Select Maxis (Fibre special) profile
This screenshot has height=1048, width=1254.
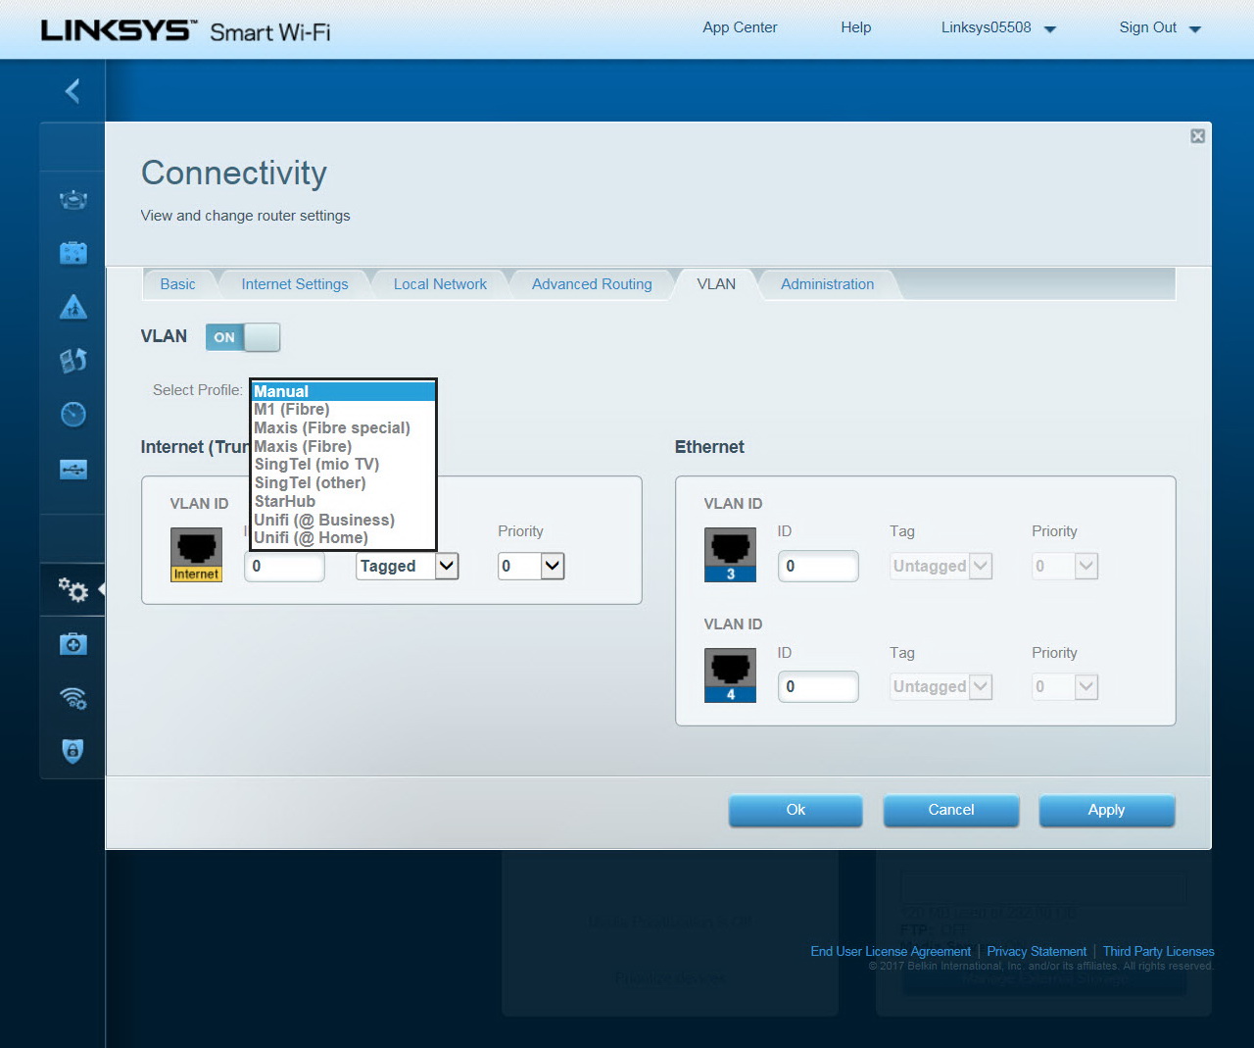tap(343, 427)
